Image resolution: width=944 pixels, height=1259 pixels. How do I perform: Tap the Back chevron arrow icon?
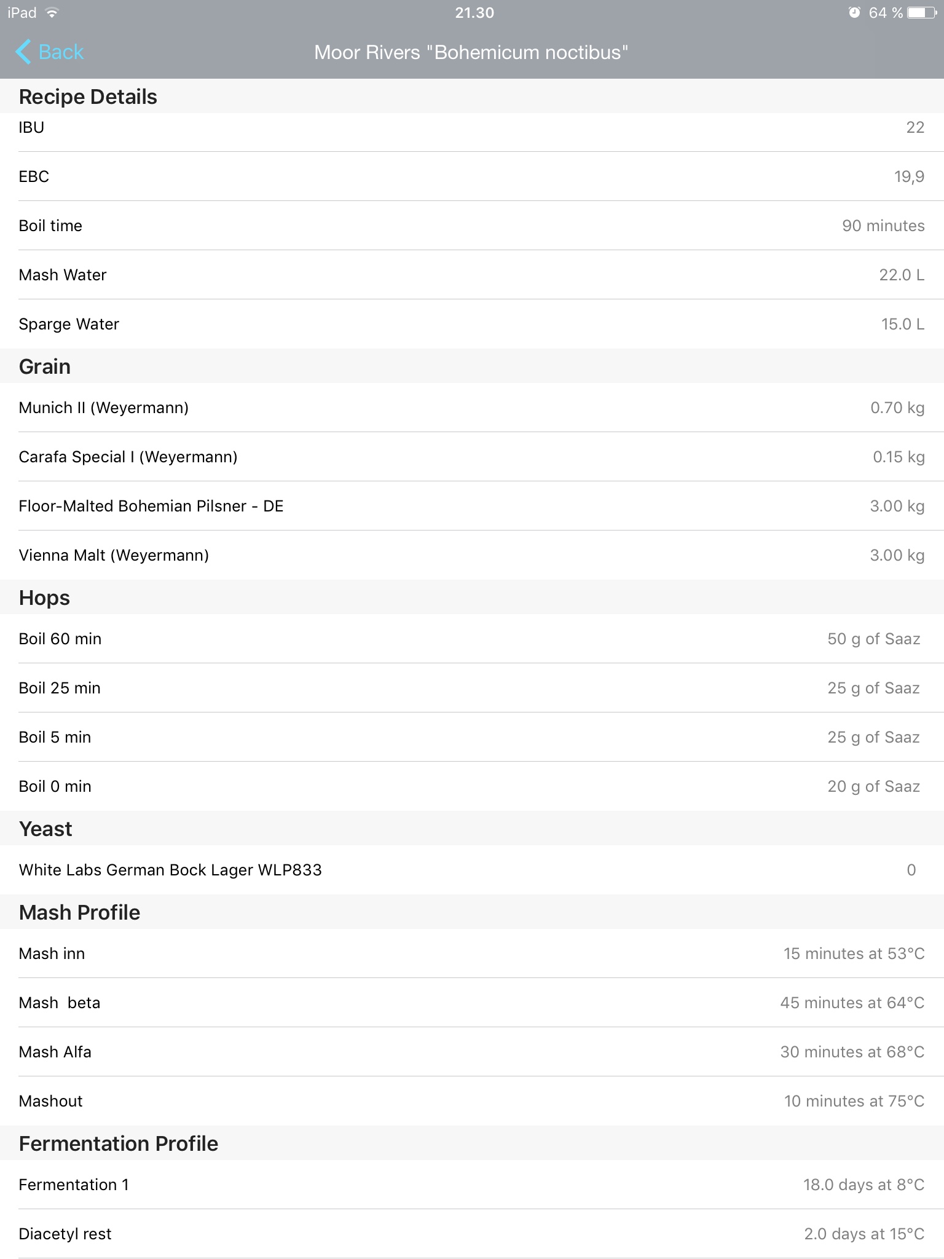point(23,52)
